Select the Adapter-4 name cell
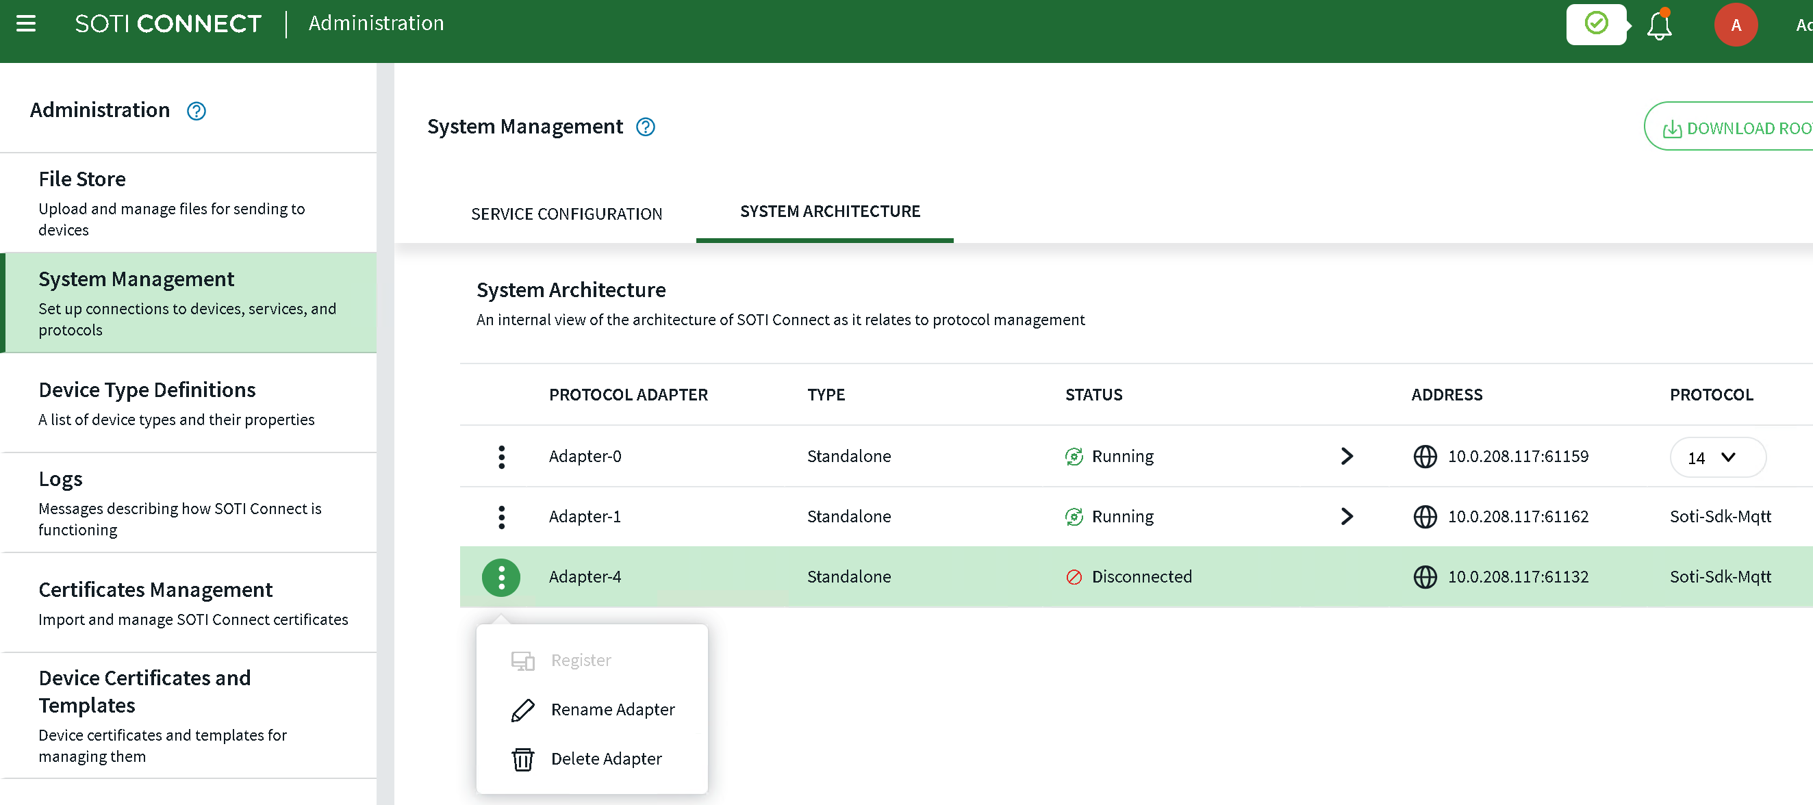Image resolution: width=1813 pixels, height=805 pixels. tap(585, 578)
